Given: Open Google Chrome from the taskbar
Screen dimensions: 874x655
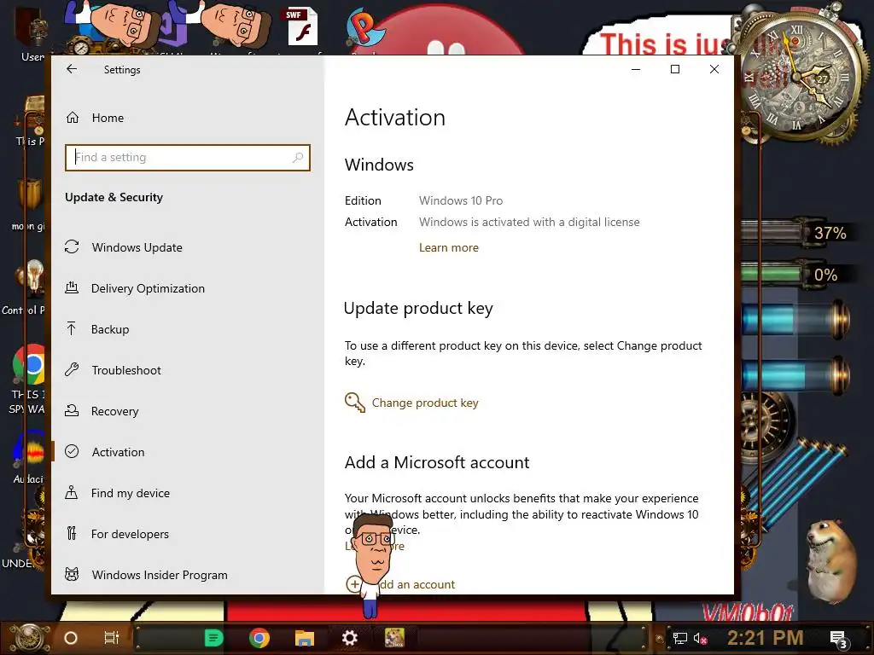Looking at the screenshot, I should 259,638.
